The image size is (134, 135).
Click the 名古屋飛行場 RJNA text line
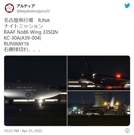(x=27, y=20)
